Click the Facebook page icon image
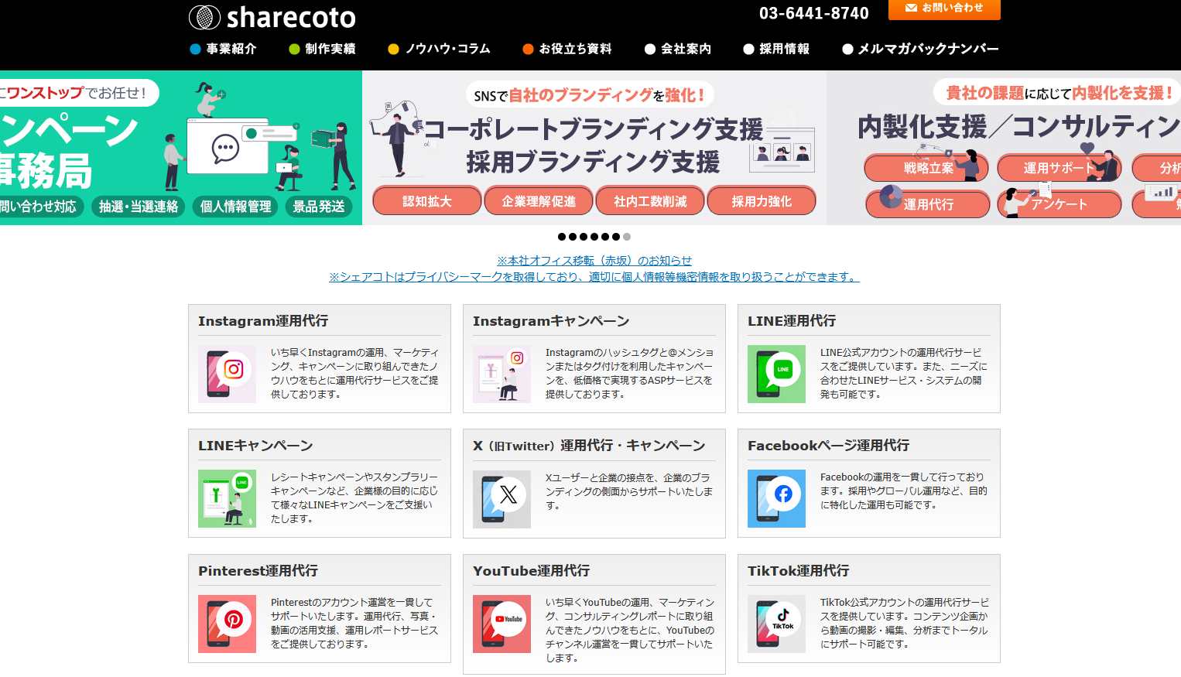The image size is (1181, 677). coord(776,499)
